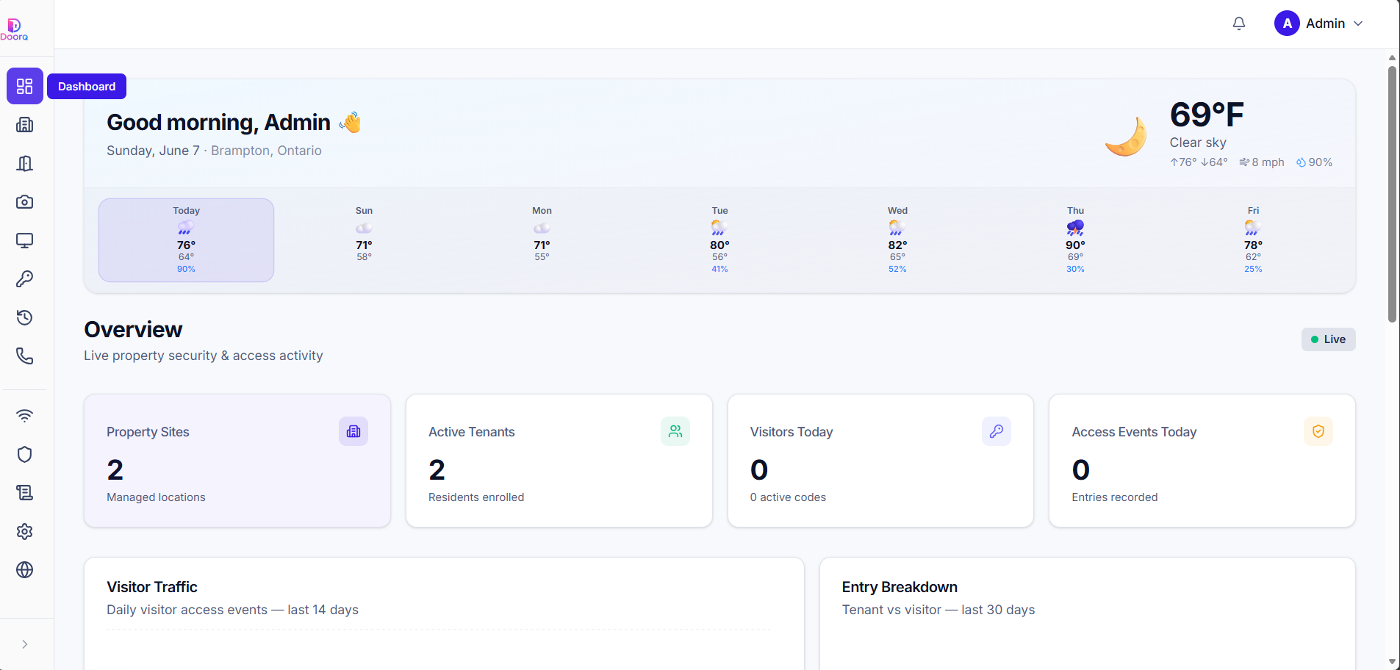This screenshot has height=670, width=1400.
Task: Open the Dashboard grid icon in sidebar
Action: click(25, 86)
